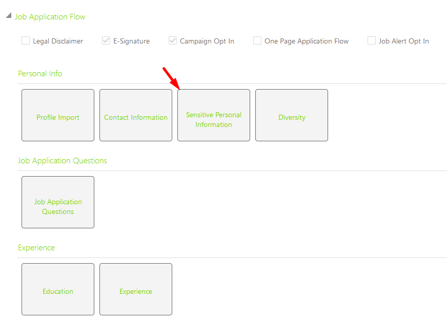The image size is (447, 322).
Task: Open the Job Application Questions tile
Action: click(x=58, y=202)
